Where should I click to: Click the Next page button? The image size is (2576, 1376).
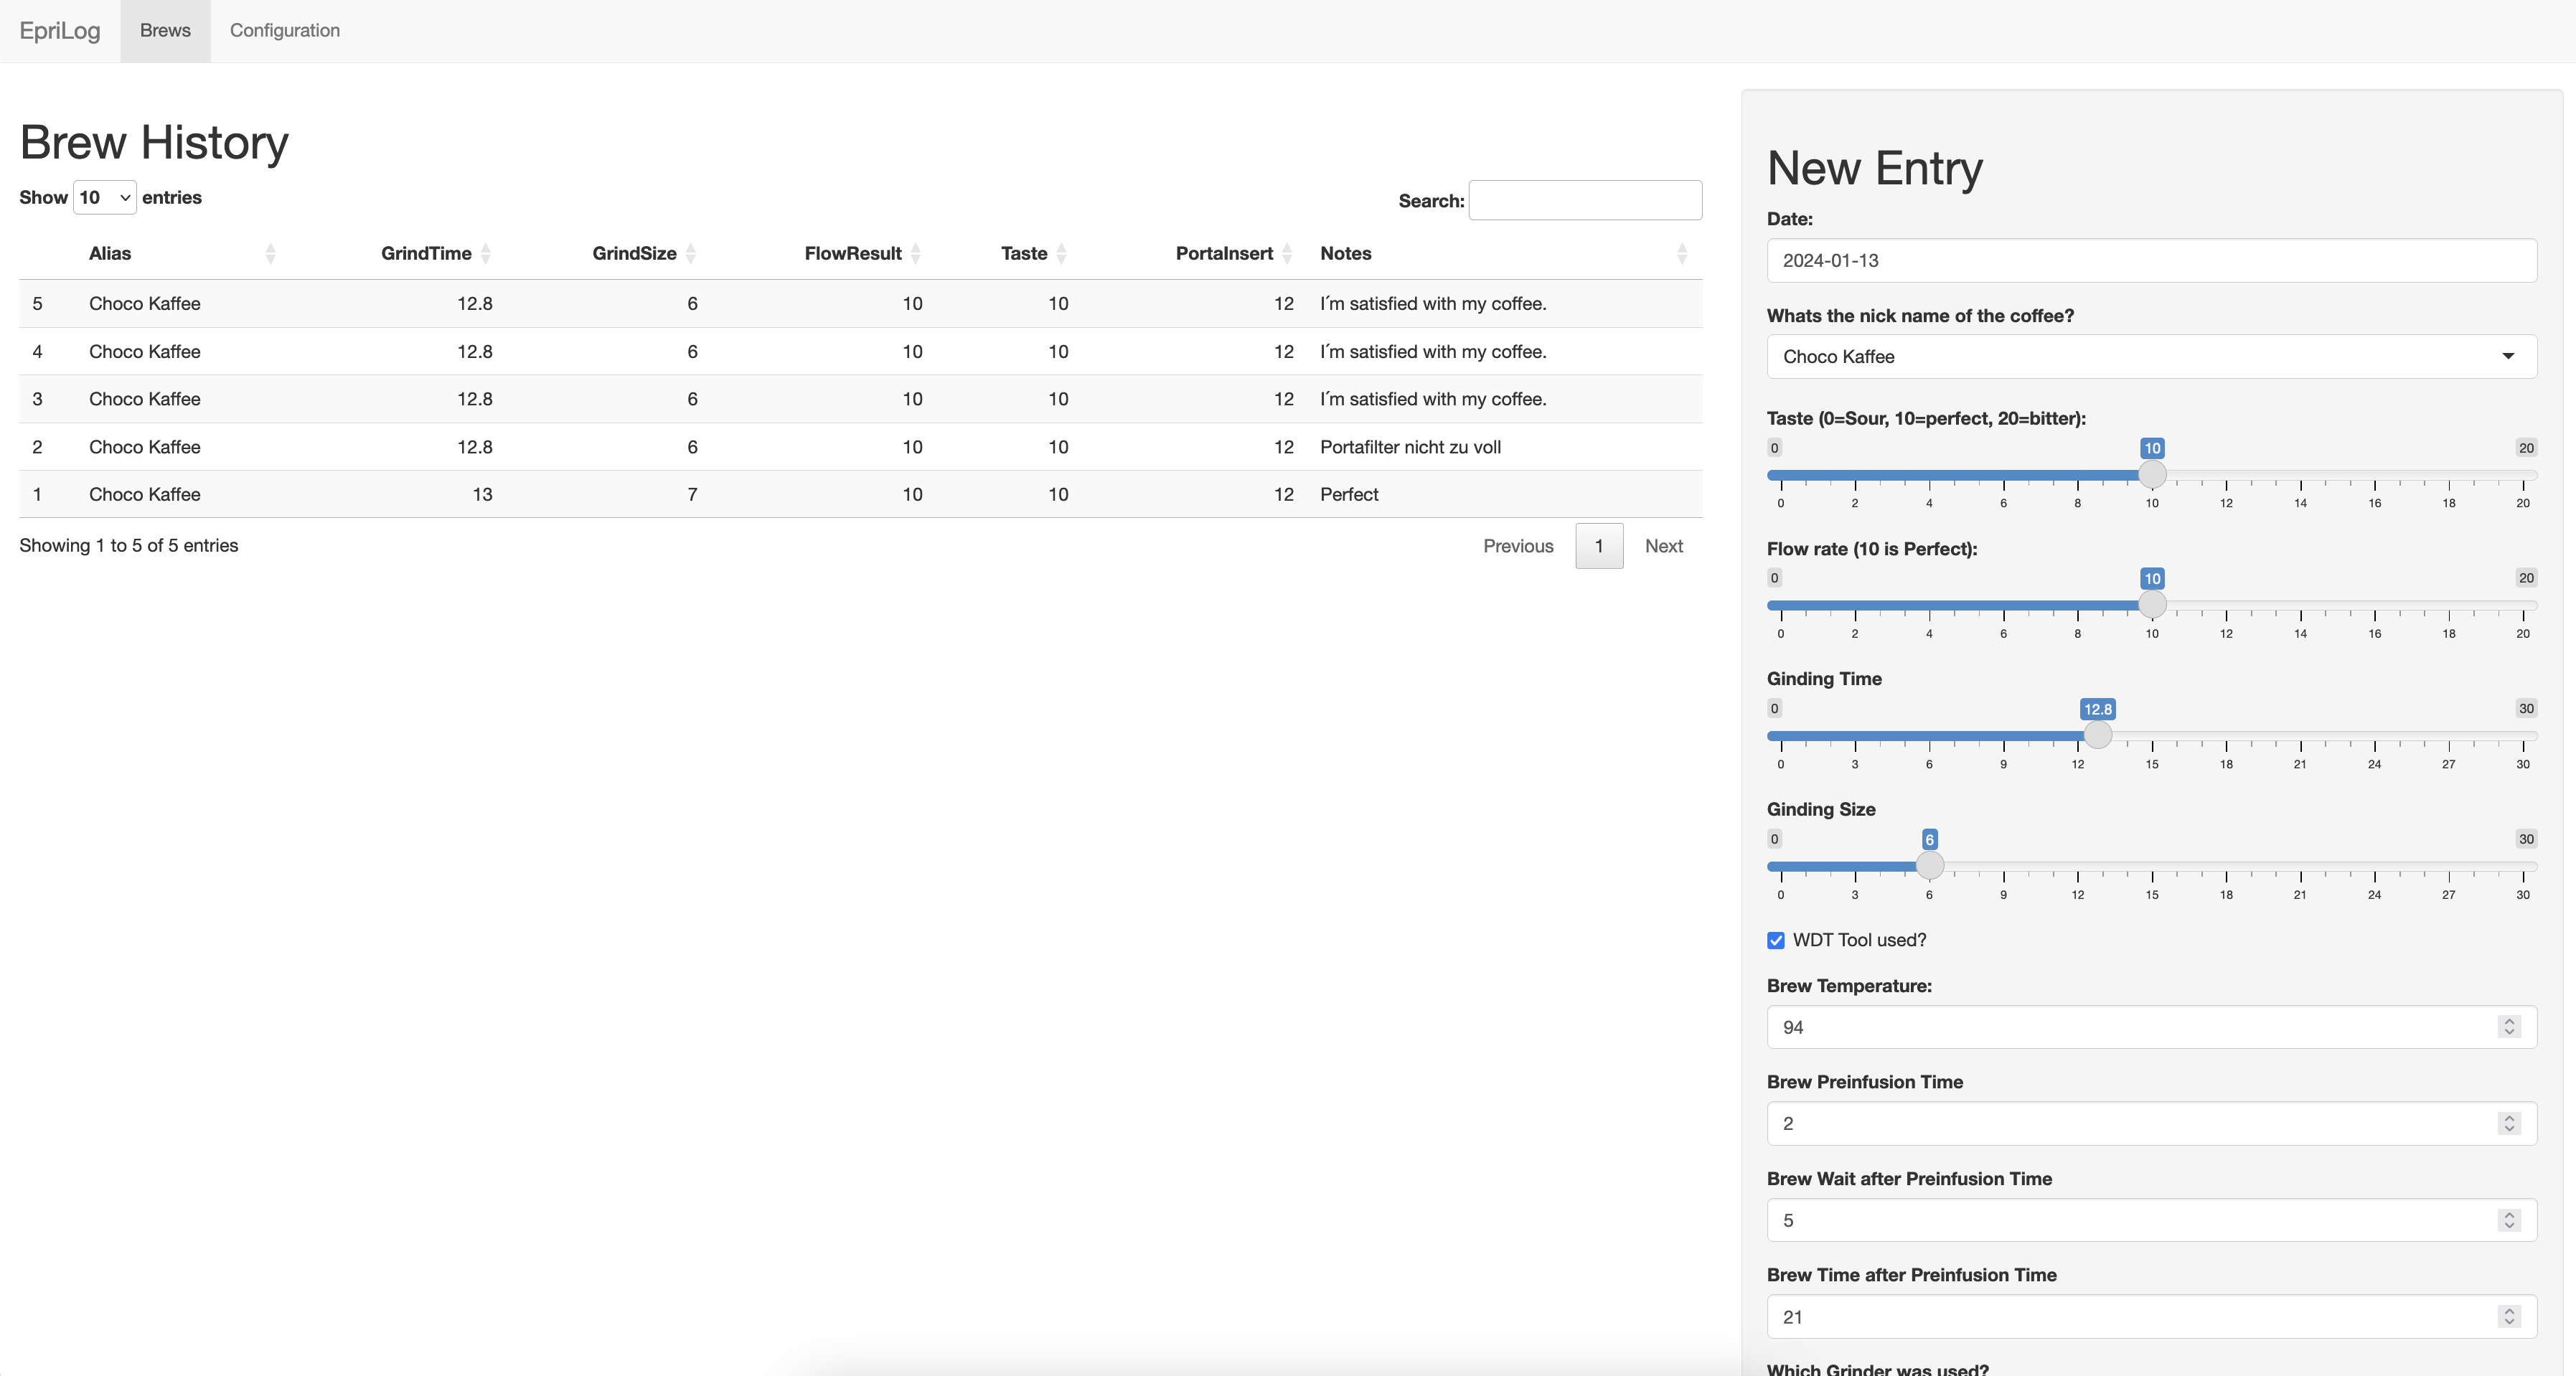point(1663,545)
